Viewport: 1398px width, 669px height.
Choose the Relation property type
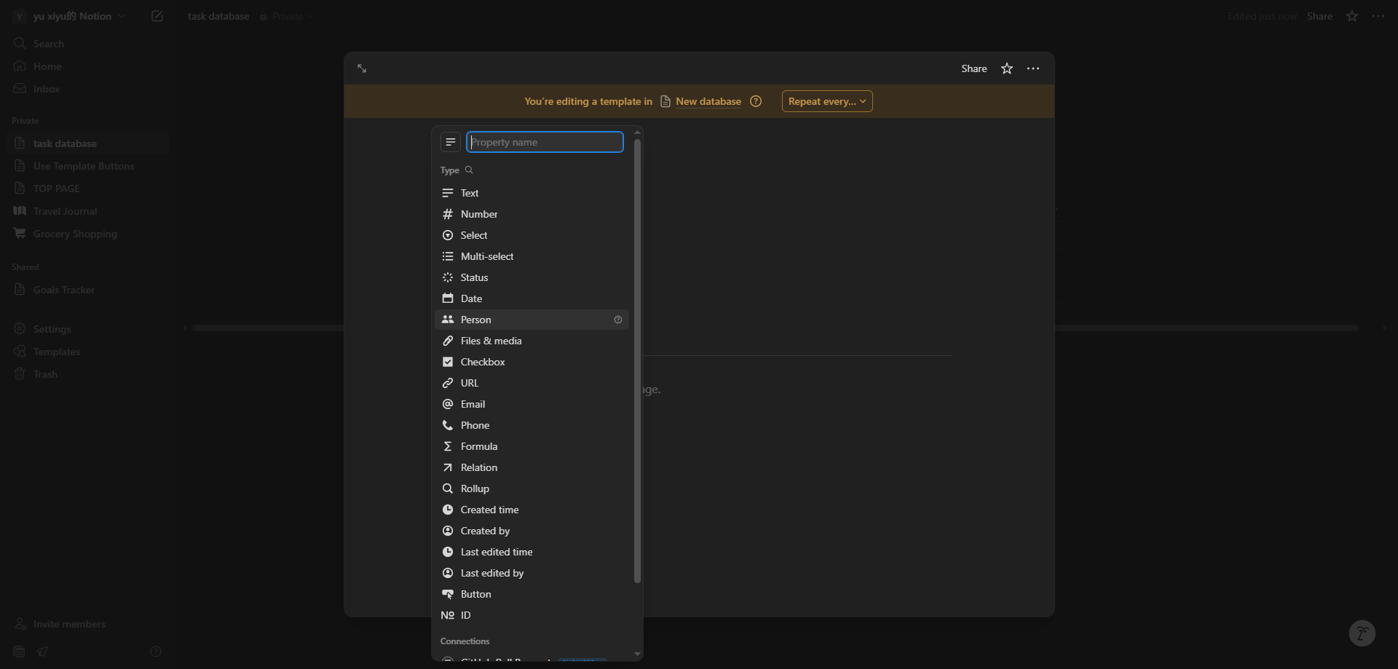pyautogui.click(x=532, y=467)
